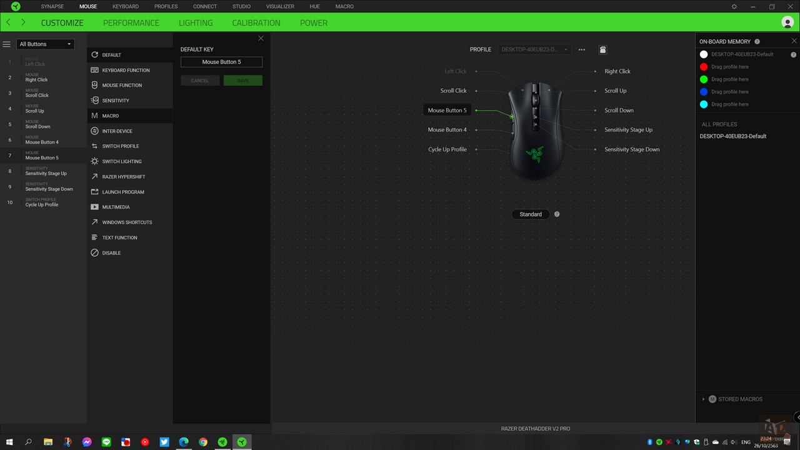Choose Razer Hypershift assignment
Viewport: 800px width, 450px height.
(x=130, y=177)
